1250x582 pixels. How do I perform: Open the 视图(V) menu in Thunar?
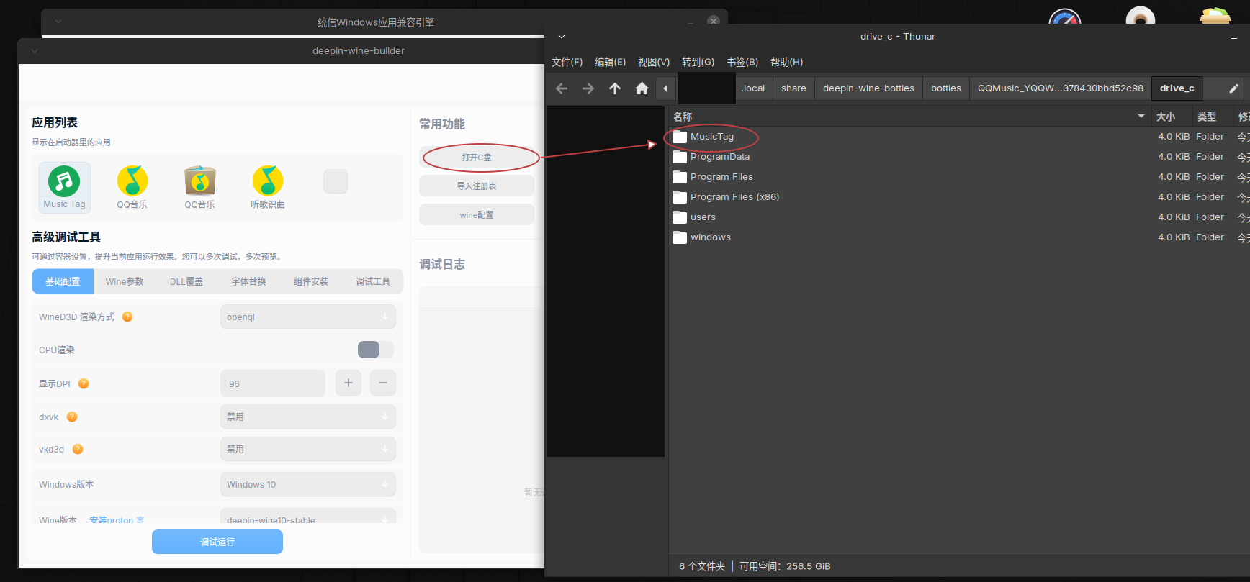pyautogui.click(x=654, y=63)
